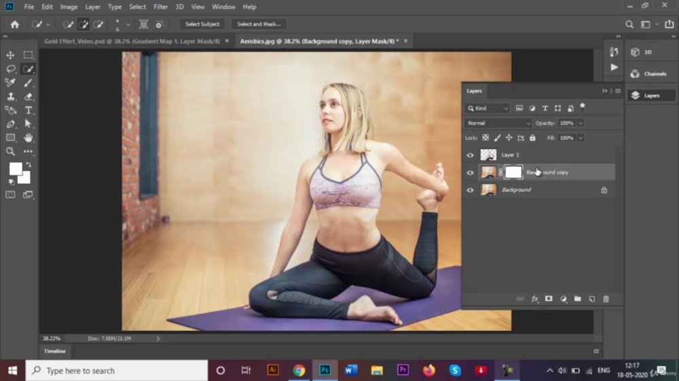Hide the Background copy layer

tap(471, 173)
